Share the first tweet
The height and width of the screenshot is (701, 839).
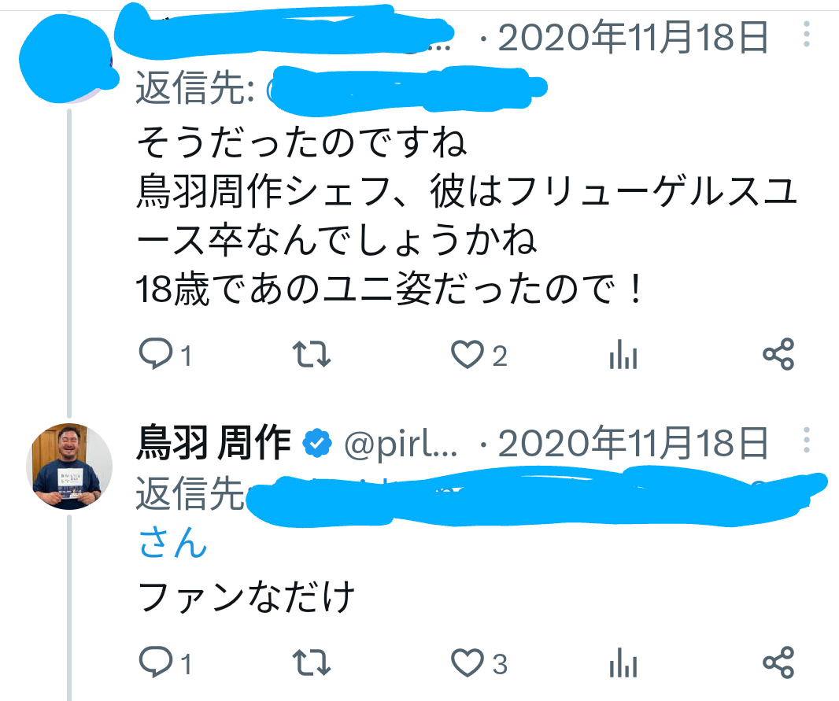click(x=778, y=354)
